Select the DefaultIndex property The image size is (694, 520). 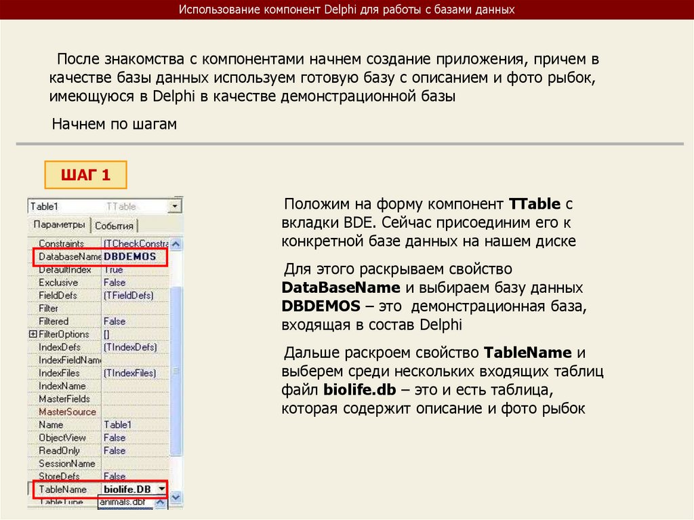coord(64,269)
